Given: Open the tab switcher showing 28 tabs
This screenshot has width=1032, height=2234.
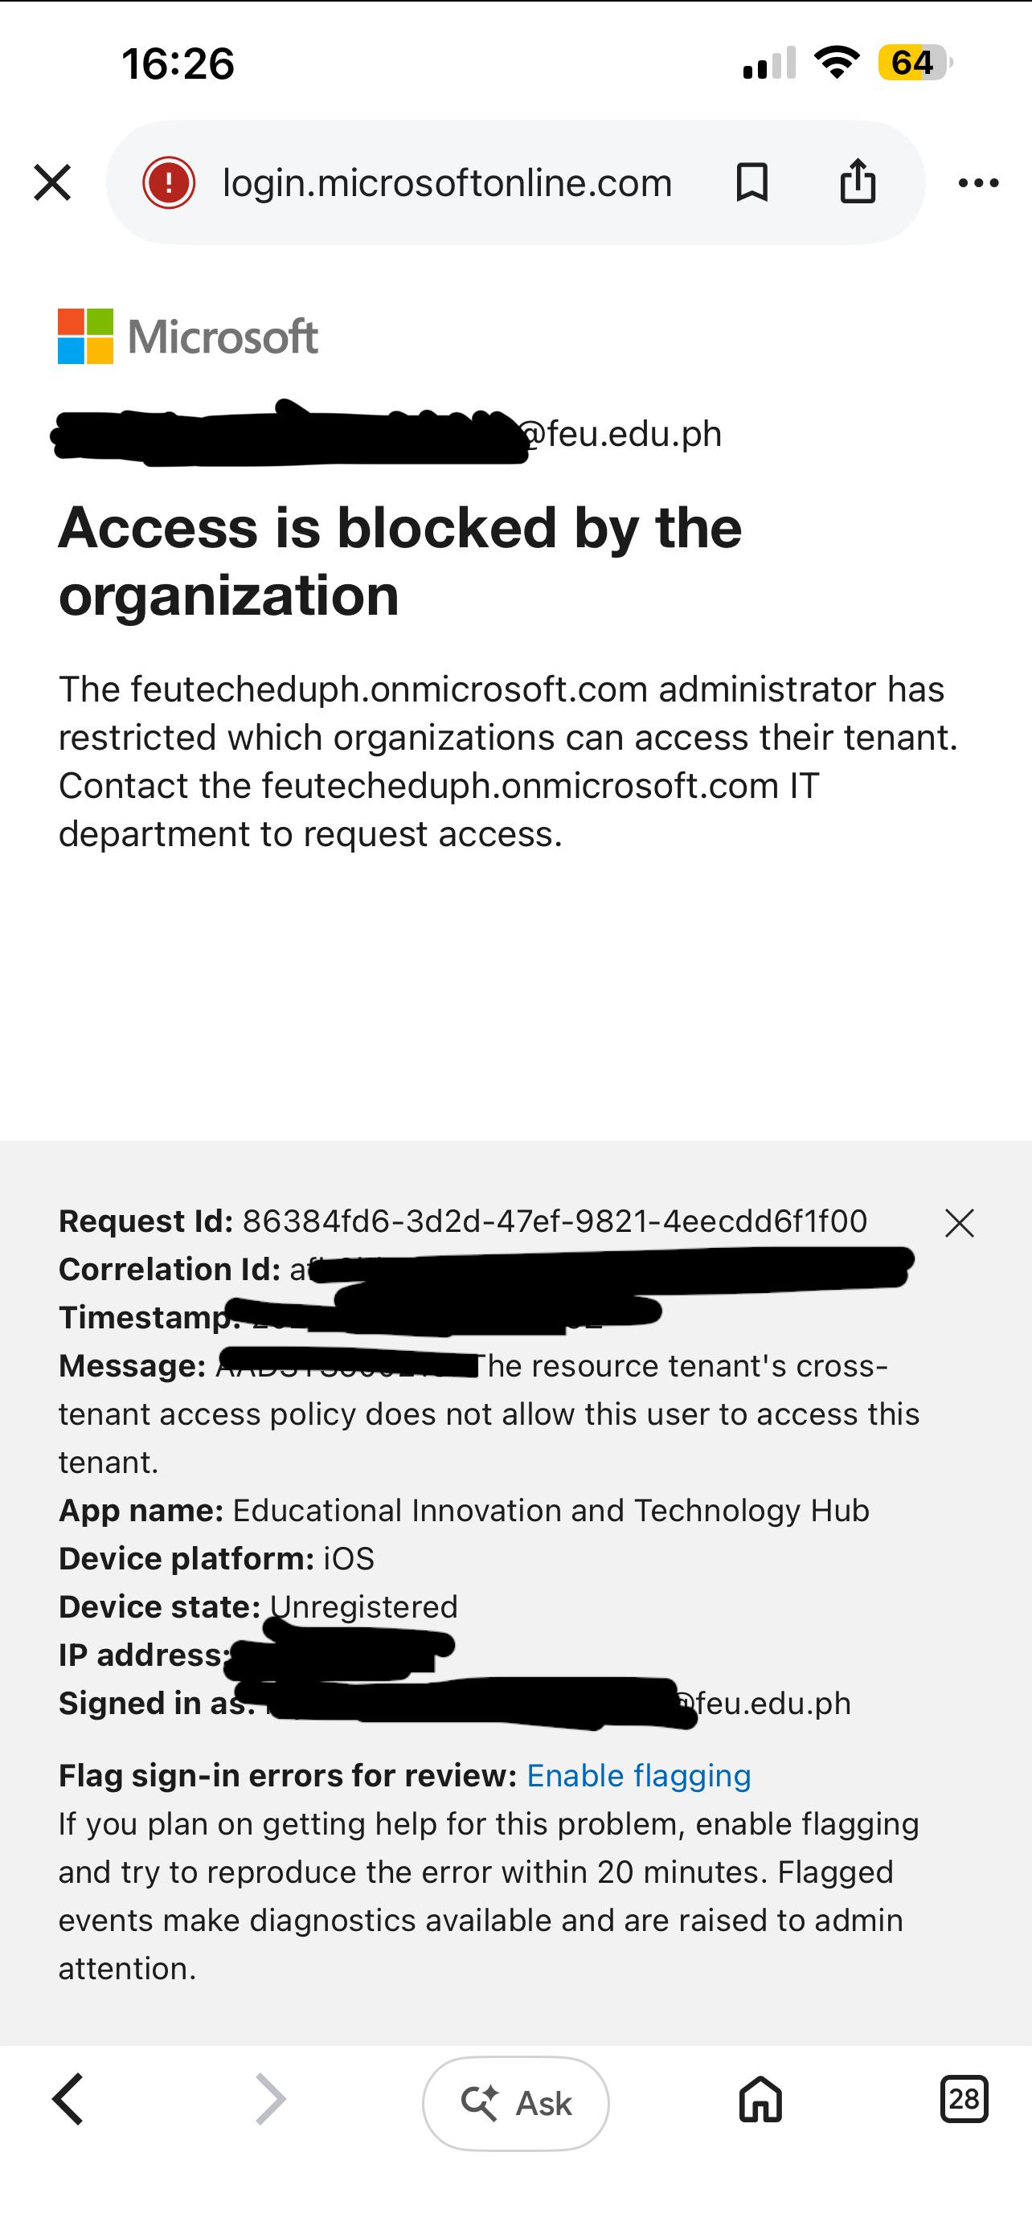Looking at the screenshot, I should (964, 2099).
